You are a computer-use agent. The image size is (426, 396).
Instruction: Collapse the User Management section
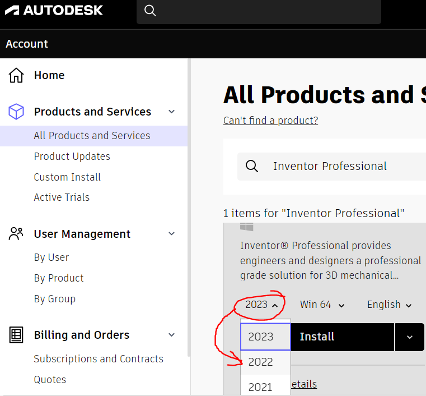click(172, 234)
